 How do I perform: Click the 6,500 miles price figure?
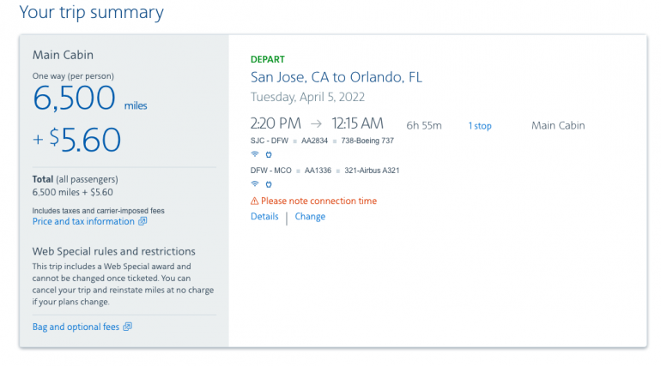pyautogui.click(x=75, y=99)
